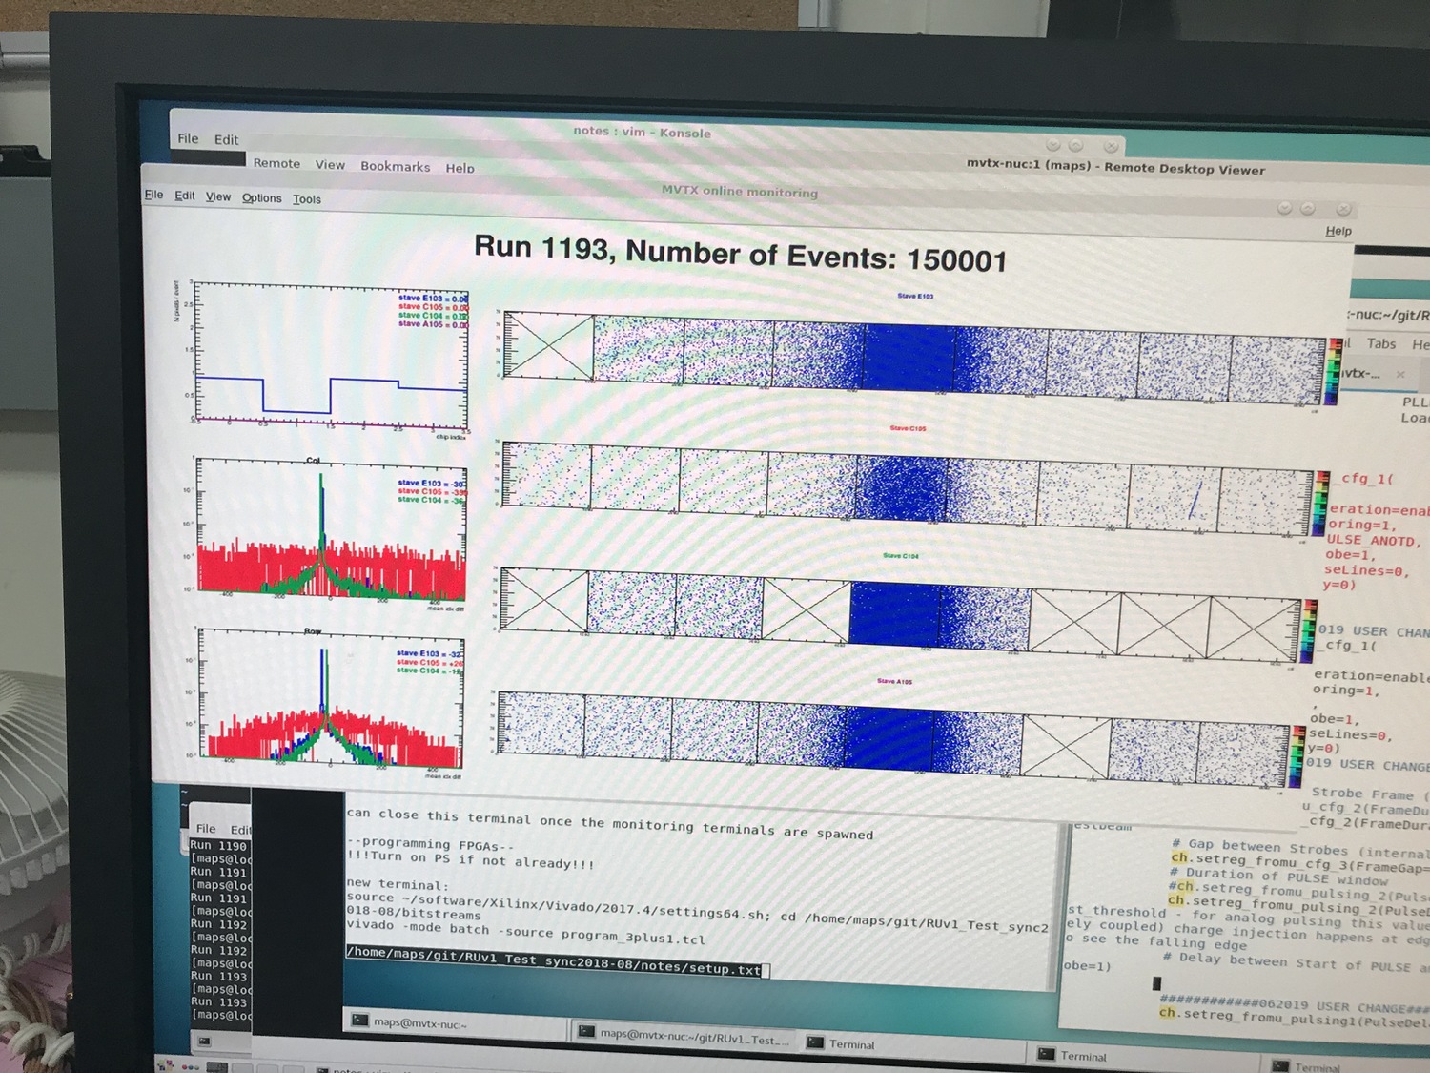The height and width of the screenshot is (1073, 1430).
Task: Click first crossed-out chip in Stave E103
Action: point(548,346)
